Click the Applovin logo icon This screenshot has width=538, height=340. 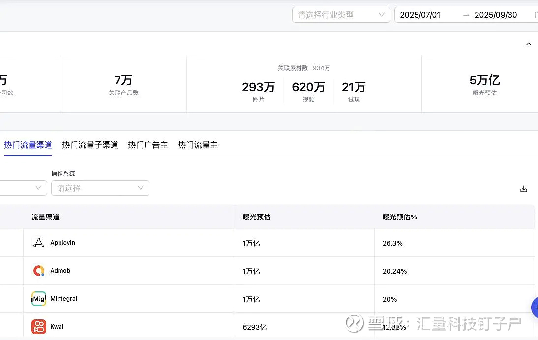(39, 243)
